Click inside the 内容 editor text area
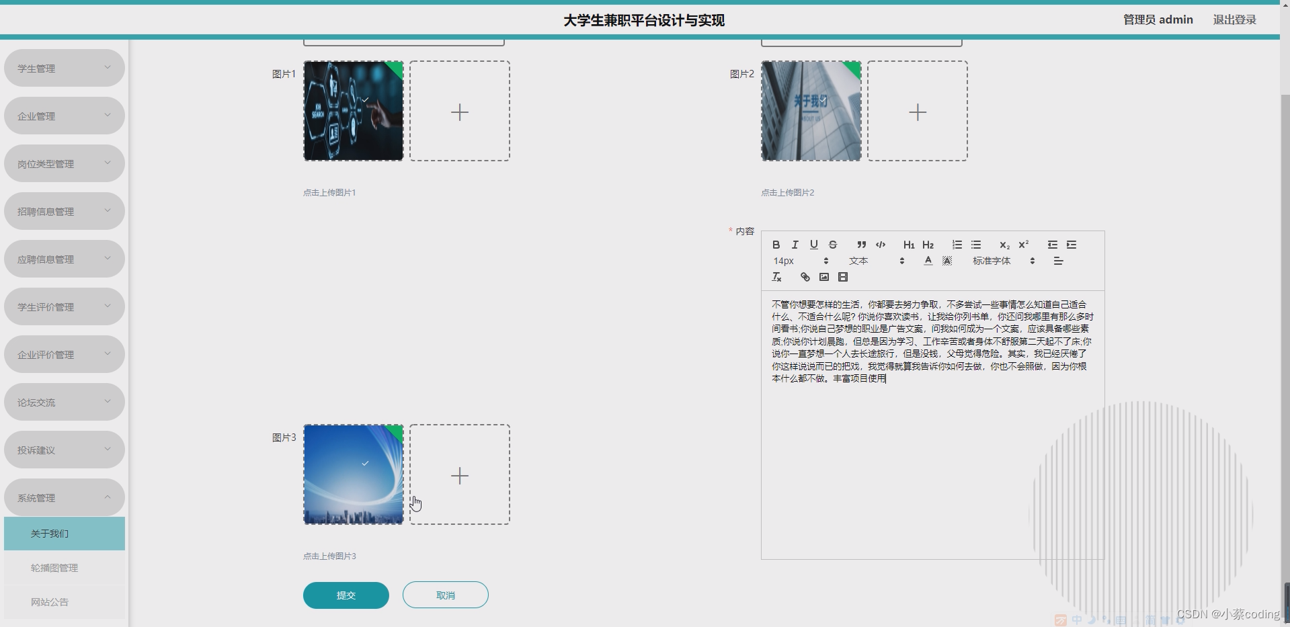 coord(932,425)
